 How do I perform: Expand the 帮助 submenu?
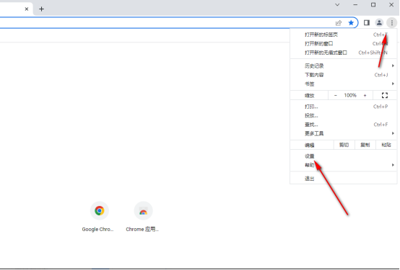point(344,166)
